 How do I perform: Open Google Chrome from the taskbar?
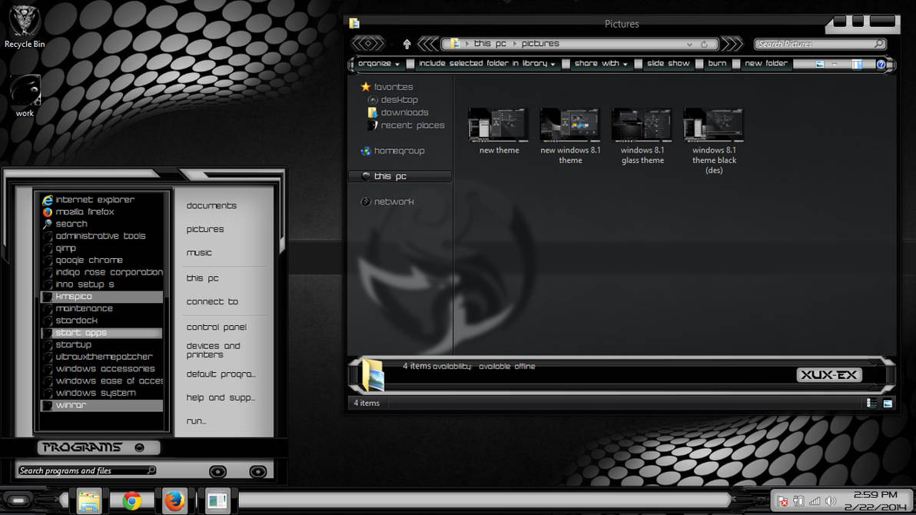pyautogui.click(x=132, y=501)
